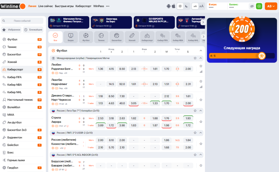The width and height of the screenshot is (279, 172).
Task: Switch to light theme sun icon
Action: click(x=180, y=6)
